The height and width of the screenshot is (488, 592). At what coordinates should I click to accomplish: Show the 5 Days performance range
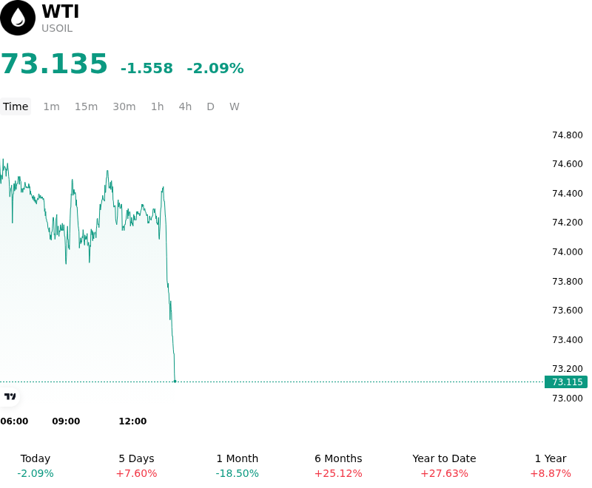click(136, 466)
